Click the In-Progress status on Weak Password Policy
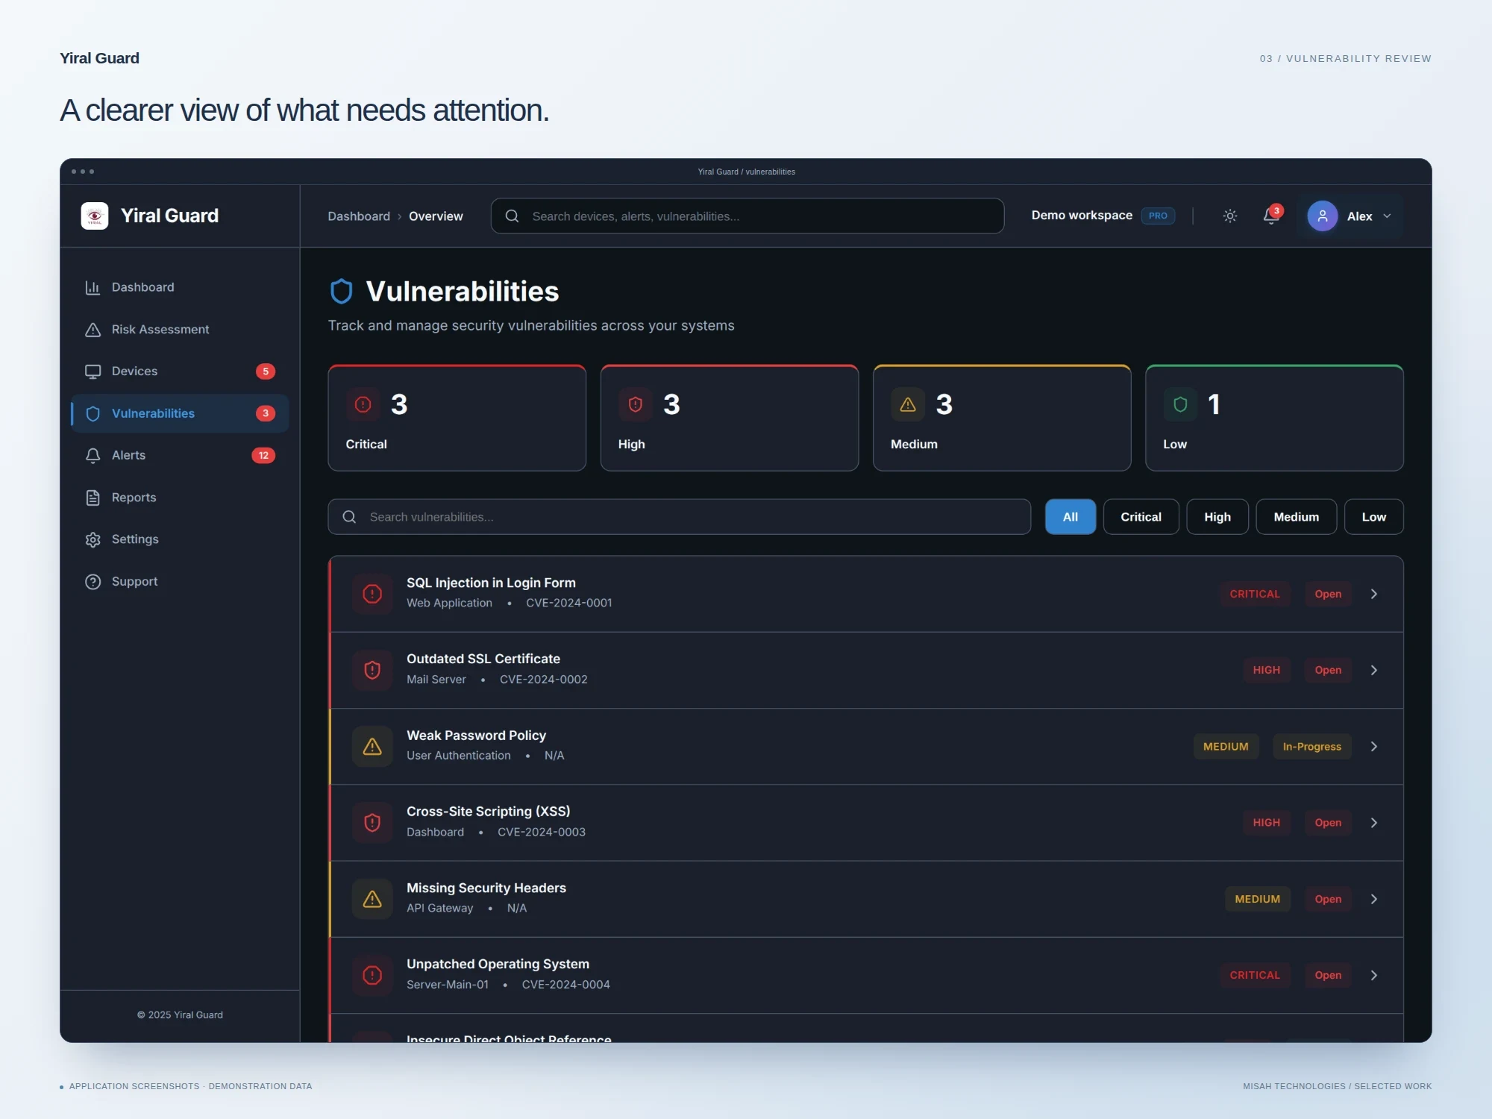The width and height of the screenshot is (1492, 1119). coord(1311,747)
